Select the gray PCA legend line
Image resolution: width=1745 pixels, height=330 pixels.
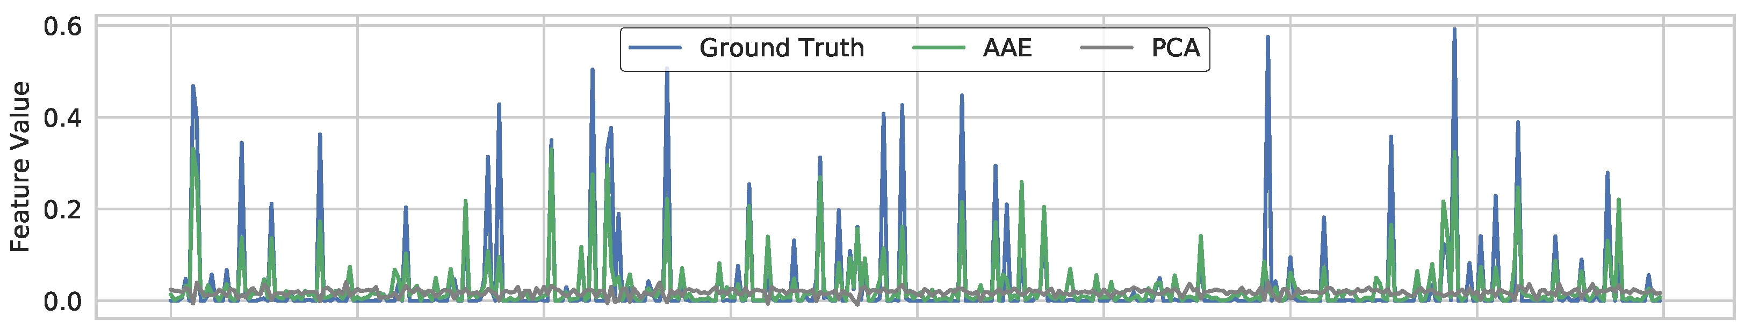1106,48
